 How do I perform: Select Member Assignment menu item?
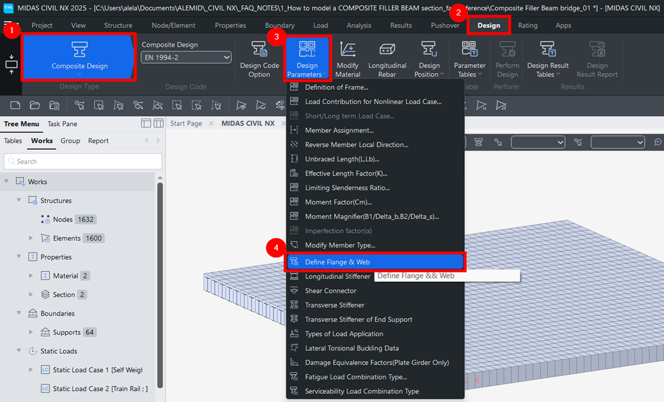coord(375,130)
